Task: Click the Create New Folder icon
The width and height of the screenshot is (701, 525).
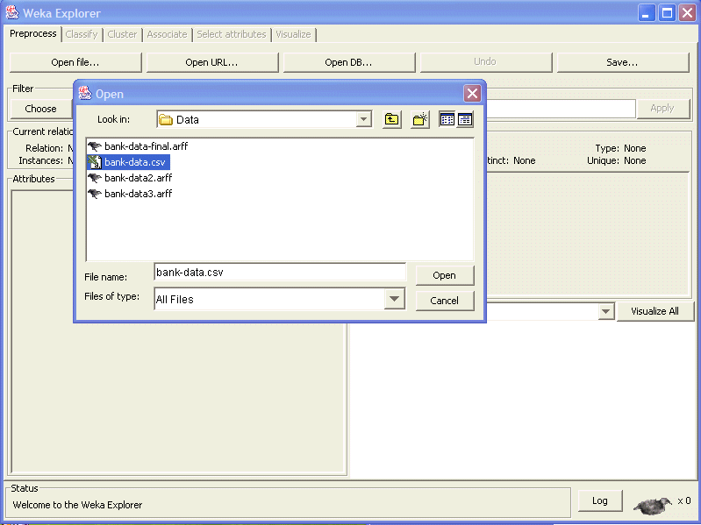Action: (x=420, y=120)
